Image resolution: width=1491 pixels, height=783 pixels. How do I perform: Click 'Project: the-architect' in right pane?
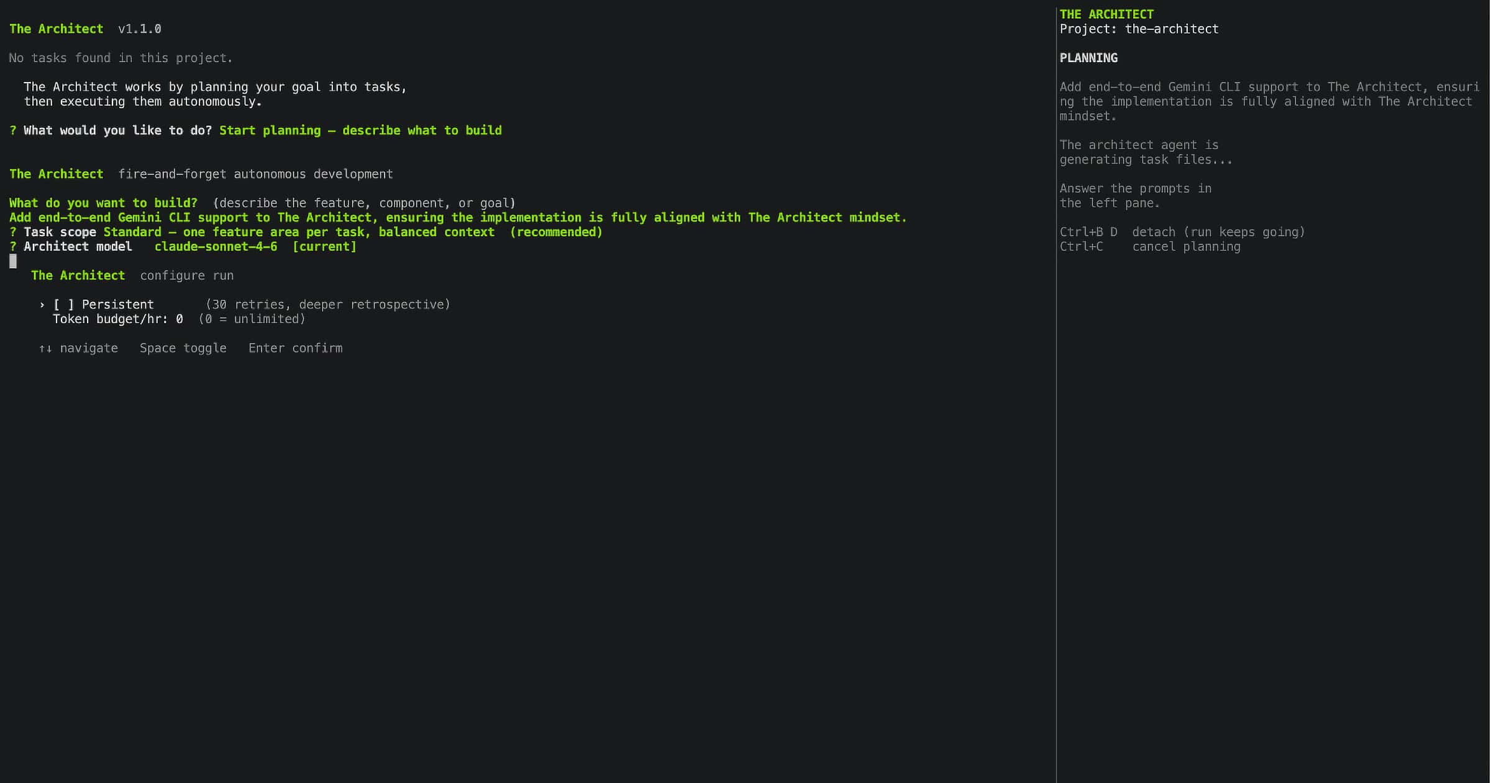pos(1139,29)
